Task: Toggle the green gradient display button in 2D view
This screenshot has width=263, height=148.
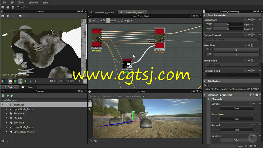Action: (x=15, y=81)
